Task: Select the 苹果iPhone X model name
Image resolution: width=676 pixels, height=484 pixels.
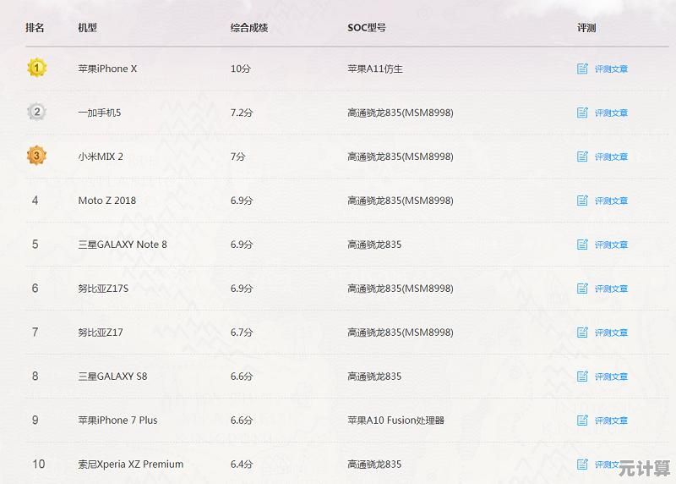Action: [x=107, y=69]
